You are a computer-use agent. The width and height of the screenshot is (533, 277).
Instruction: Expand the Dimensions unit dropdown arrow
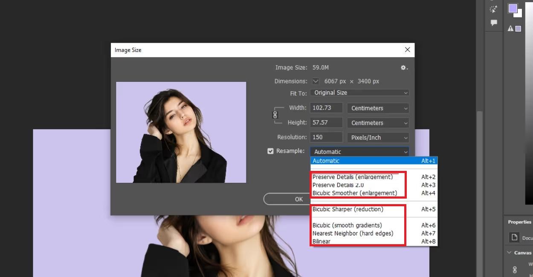pyautogui.click(x=316, y=81)
